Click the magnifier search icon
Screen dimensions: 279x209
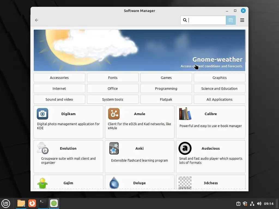click(185, 20)
